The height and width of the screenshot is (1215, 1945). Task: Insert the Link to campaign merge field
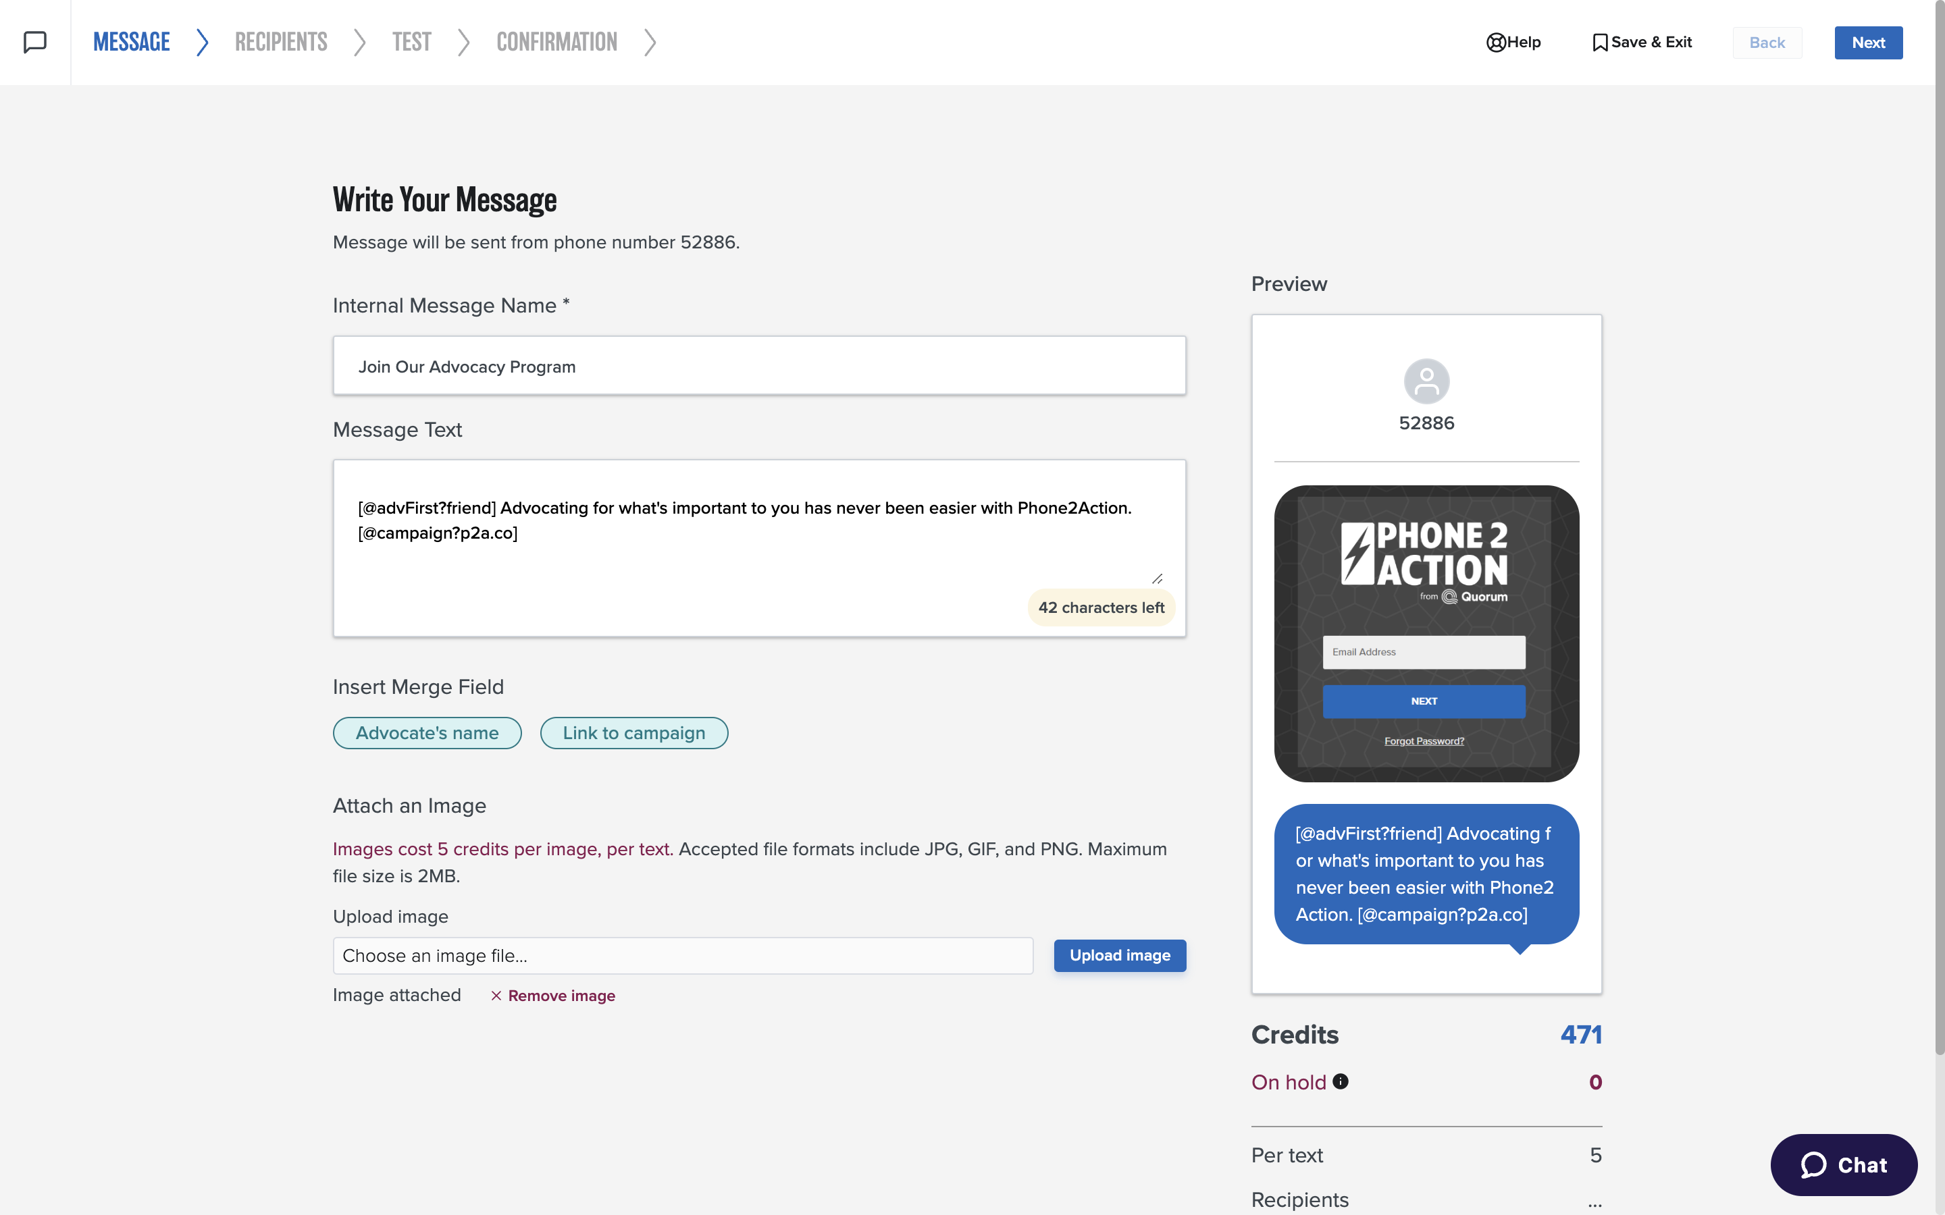[634, 732]
